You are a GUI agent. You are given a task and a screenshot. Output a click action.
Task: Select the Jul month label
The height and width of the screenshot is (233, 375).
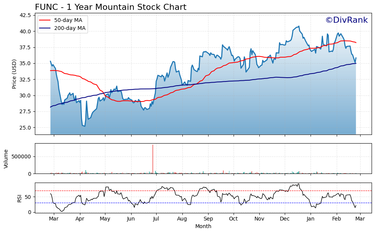pyautogui.click(x=157, y=219)
